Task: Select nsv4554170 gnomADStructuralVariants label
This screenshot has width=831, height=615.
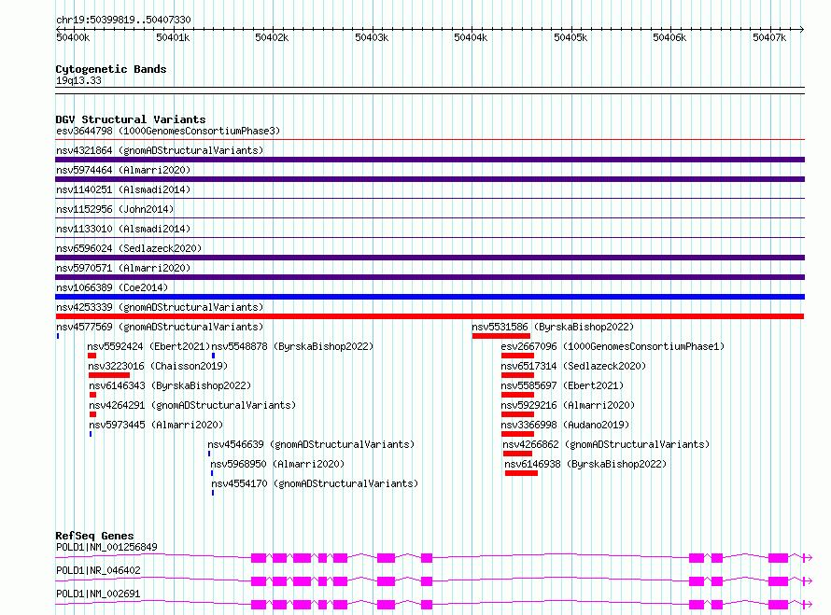Action: (x=315, y=483)
